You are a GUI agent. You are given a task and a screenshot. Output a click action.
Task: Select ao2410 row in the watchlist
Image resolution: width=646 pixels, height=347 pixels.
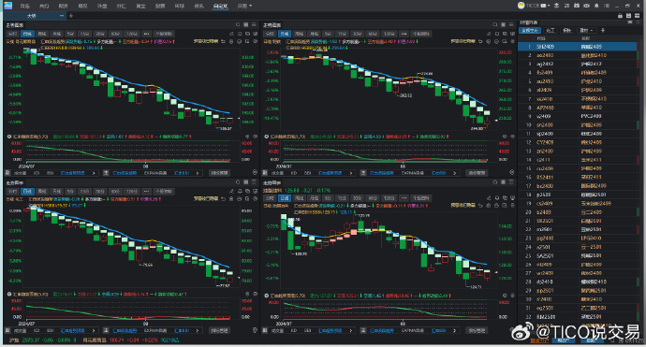pyautogui.click(x=578, y=55)
